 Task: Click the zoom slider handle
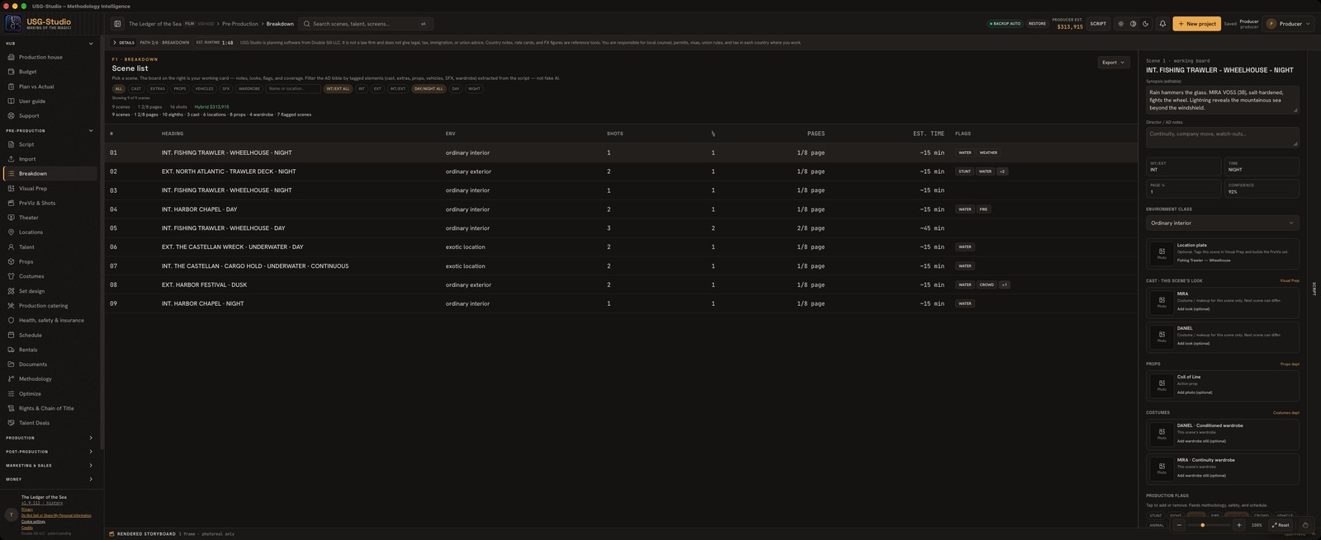[x=1202, y=525]
